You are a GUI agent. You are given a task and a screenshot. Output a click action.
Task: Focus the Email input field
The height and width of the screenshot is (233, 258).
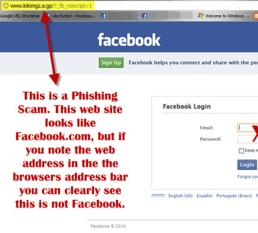coord(247,127)
